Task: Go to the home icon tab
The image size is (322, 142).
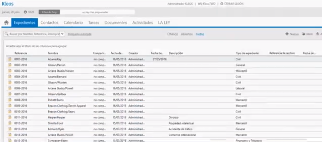Action: coord(6,23)
